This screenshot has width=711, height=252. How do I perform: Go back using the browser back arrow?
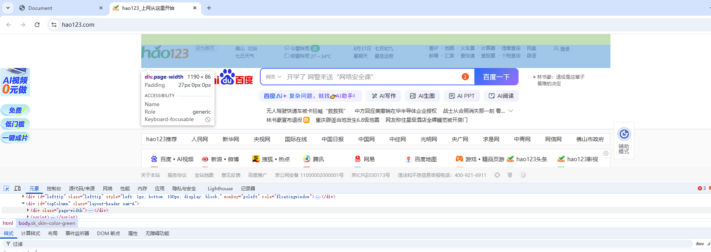9,25
